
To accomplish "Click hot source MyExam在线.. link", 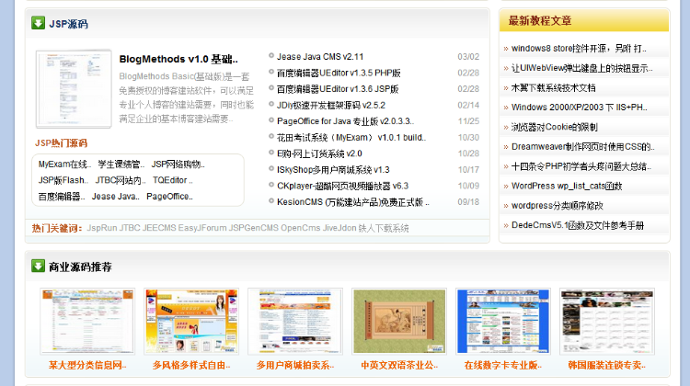I will (x=64, y=165).
